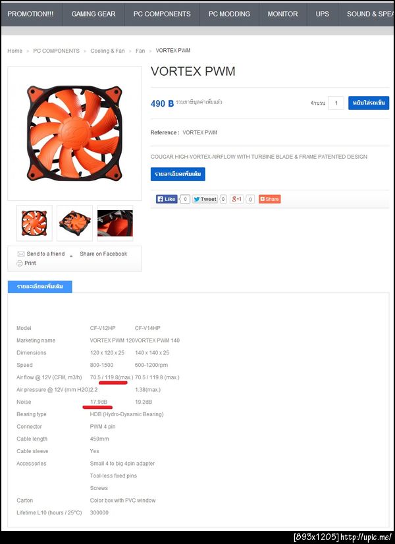Open the PROMOTION!!! menu

[x=30, y=14]
